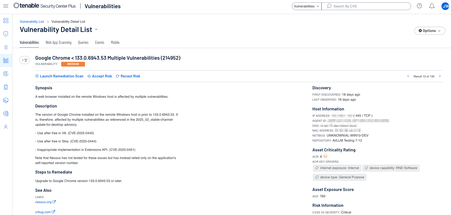The width and height of the screenshot is (451, 215).
Task: Click the user profile icon in sidebar
Action: 6,127
